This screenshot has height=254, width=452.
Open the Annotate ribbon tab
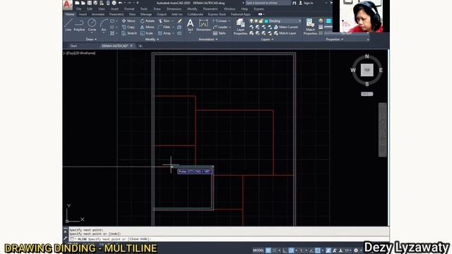(98, 14)
